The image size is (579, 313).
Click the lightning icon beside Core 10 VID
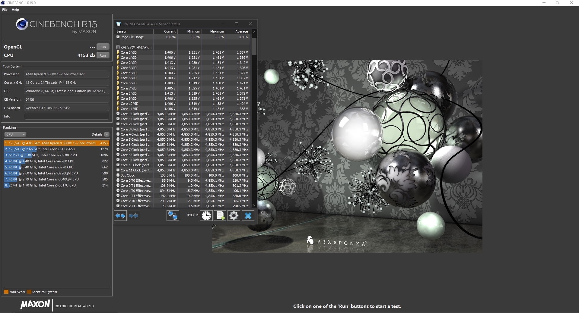click(118, 104)
